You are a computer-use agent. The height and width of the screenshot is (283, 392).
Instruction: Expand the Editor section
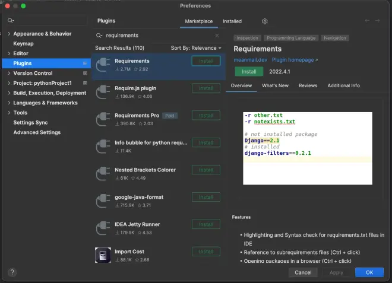tap(9, 53)
